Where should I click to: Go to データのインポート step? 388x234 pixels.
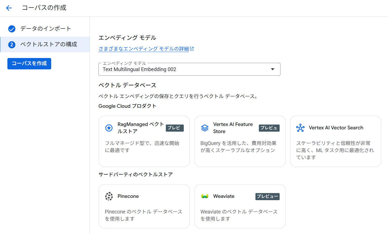click(46, 29)
